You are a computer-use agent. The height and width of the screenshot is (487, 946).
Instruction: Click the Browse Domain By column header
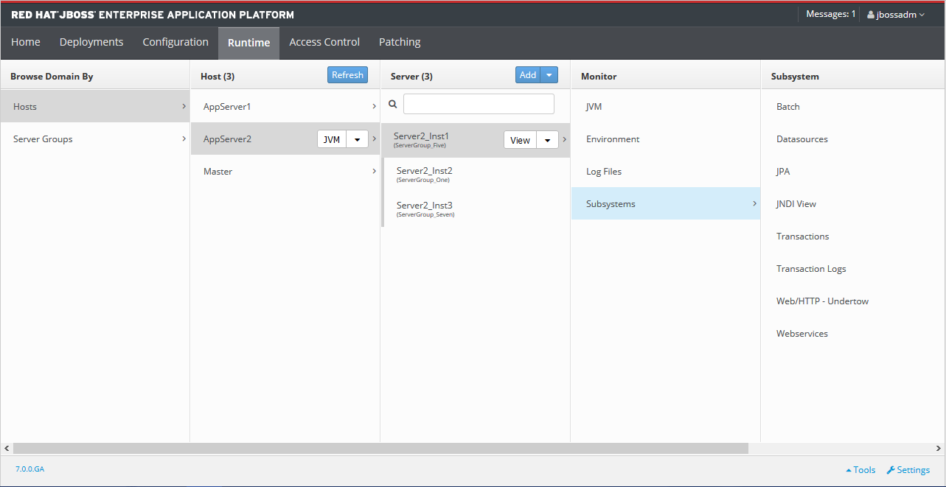pos(52,77)
